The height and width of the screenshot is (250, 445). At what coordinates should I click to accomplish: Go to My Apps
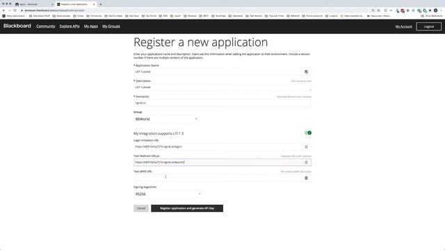pyautogui.click(x=91, y=26)
